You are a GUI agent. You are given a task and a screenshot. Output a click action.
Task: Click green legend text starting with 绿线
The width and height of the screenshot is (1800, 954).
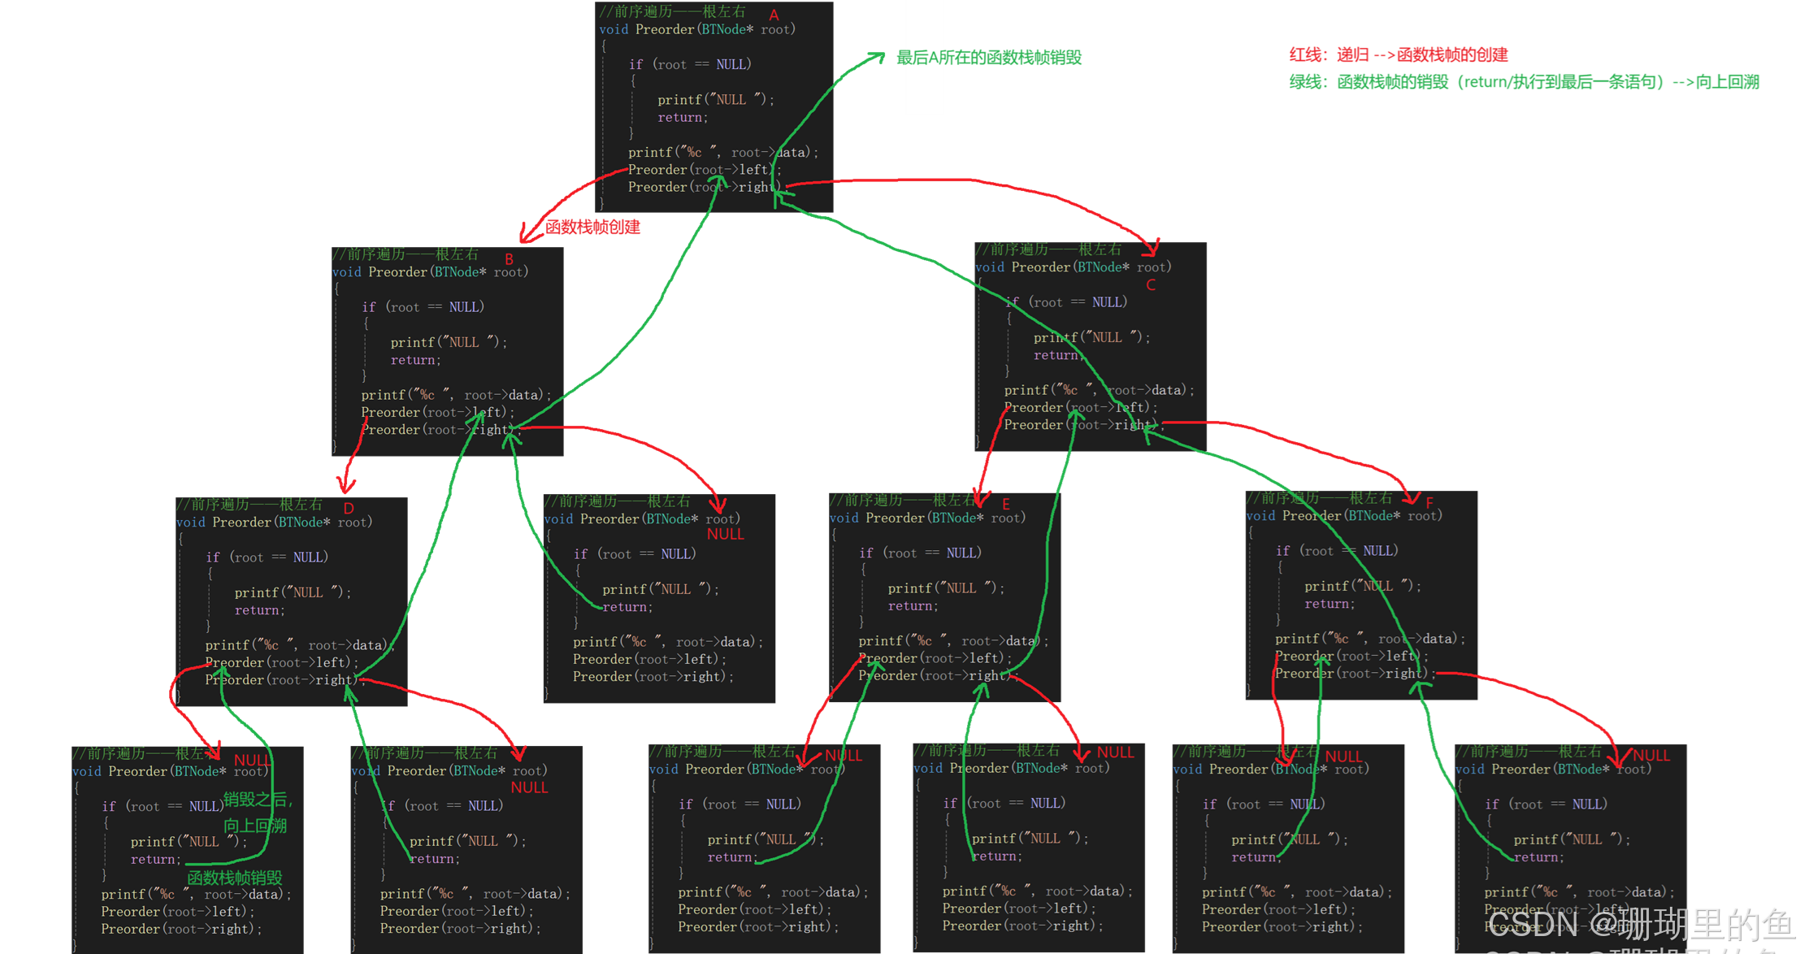(x=1524, y=82)
